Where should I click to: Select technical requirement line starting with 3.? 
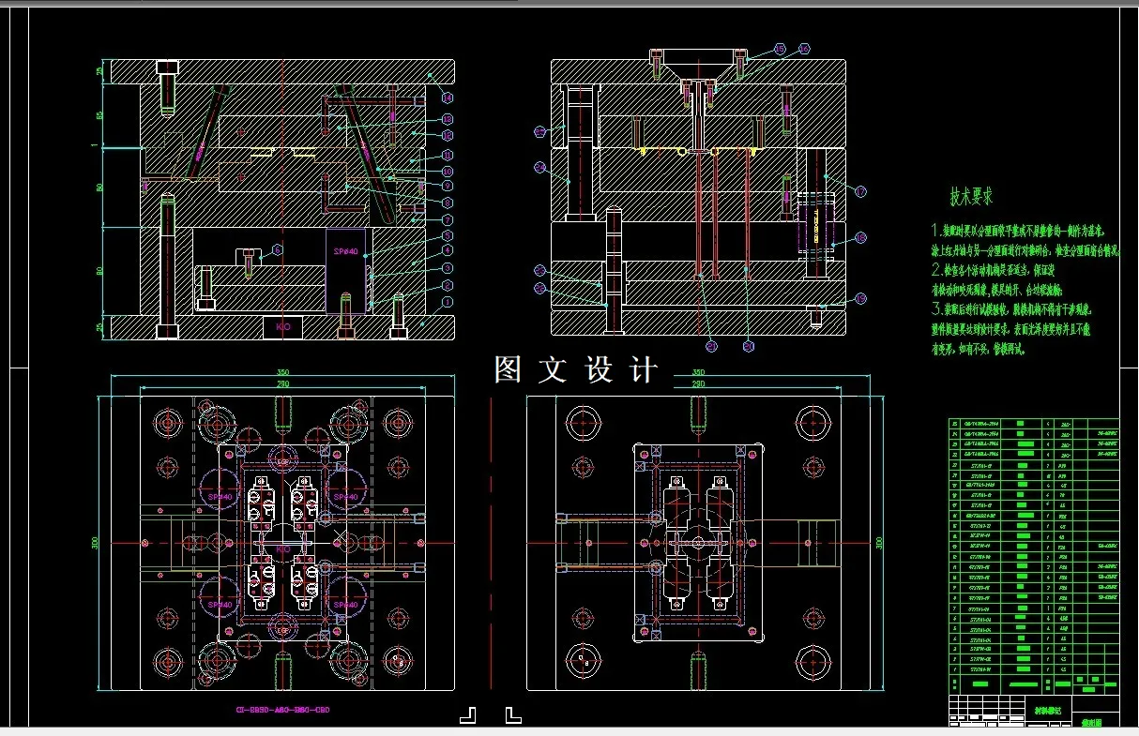[1011, 308]
